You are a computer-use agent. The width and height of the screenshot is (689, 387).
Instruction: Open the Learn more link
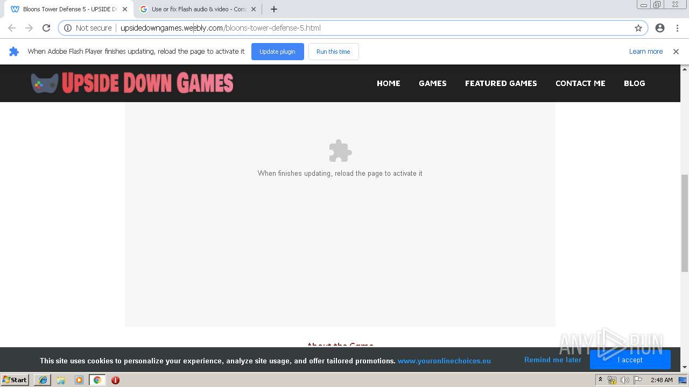point(645,52)
